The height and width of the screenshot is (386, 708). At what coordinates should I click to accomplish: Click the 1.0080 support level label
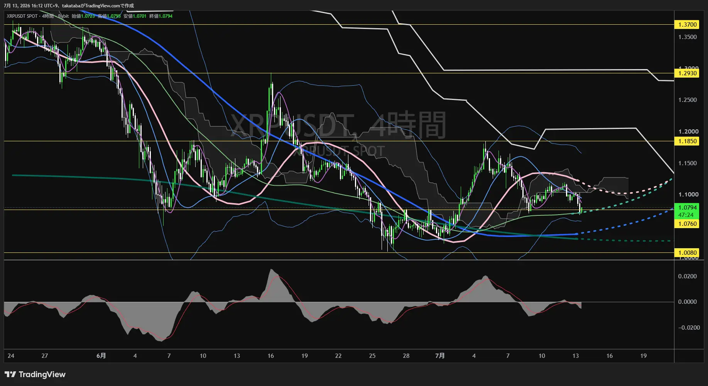[687, 253]
